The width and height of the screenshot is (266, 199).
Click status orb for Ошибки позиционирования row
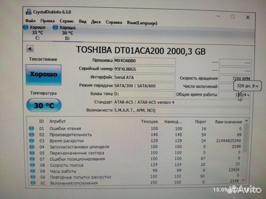pos(32,159)
